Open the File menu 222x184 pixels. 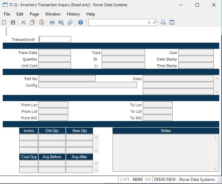tap(7, 14)
